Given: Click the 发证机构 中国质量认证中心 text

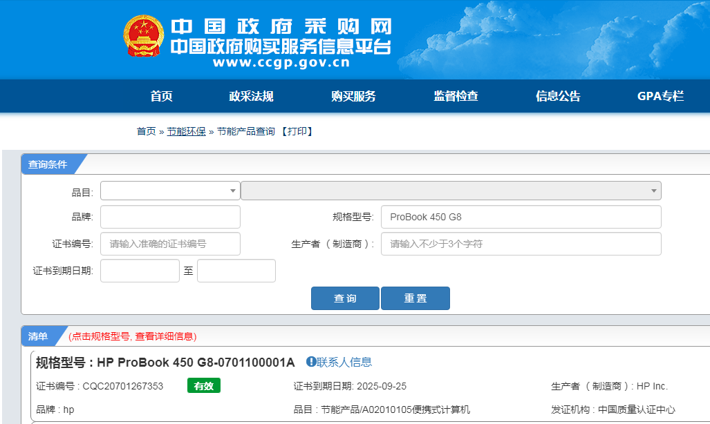Looking at the screenshot, I should 613,409.
